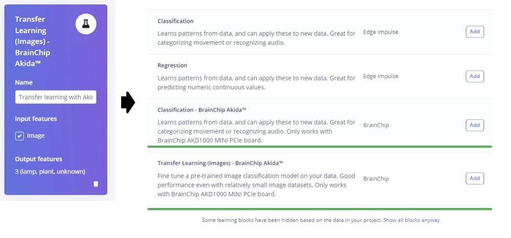Screen dimensions: 511x238
Task: Delete the learning block with the trash icon
Action: click(x=96, y=184)
